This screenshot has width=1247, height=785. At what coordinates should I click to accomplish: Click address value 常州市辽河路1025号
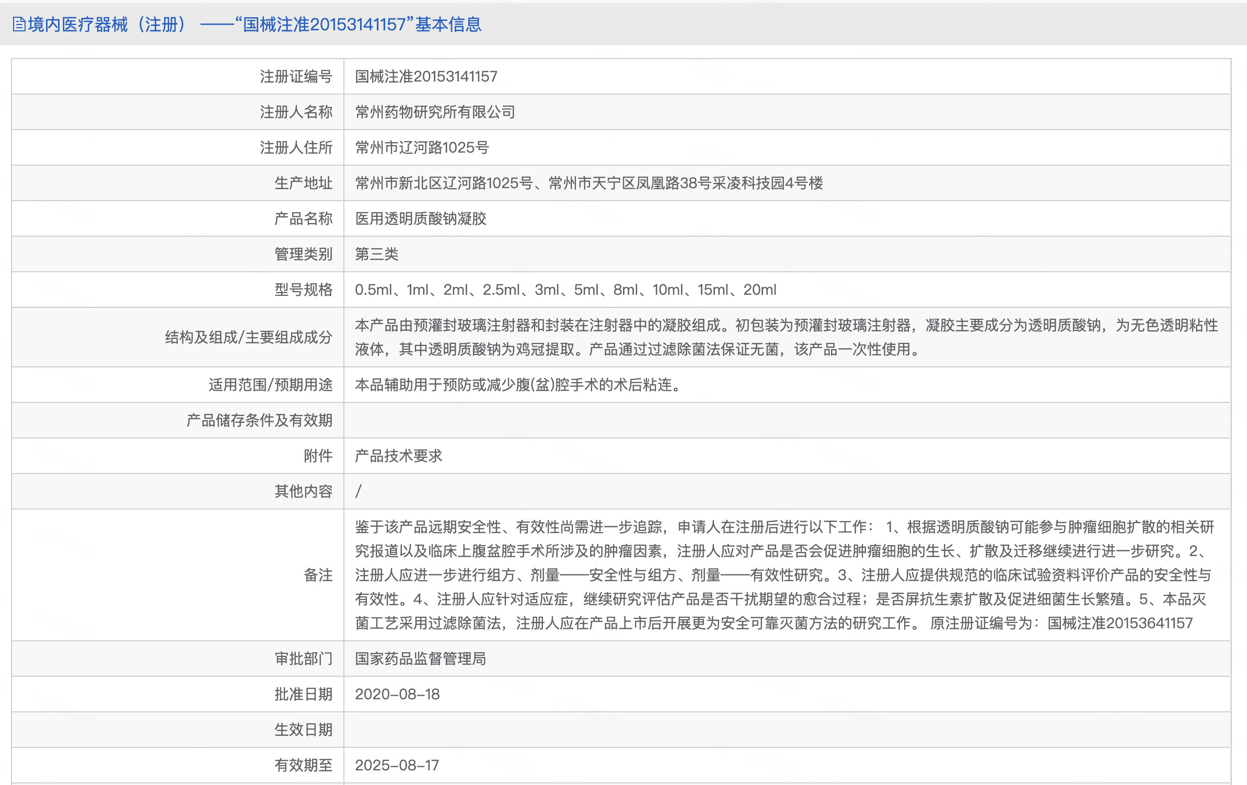tap(422, 148)
